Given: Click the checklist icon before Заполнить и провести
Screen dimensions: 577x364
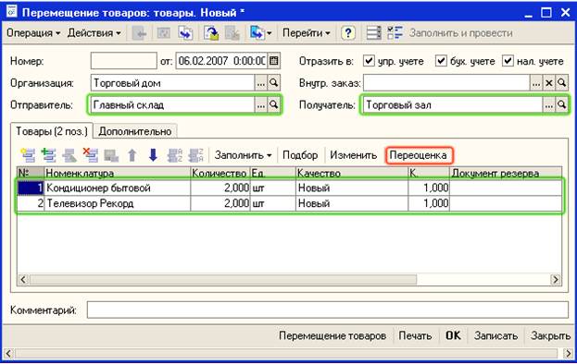Looking at the screenshot, I should tap(395, 33).
